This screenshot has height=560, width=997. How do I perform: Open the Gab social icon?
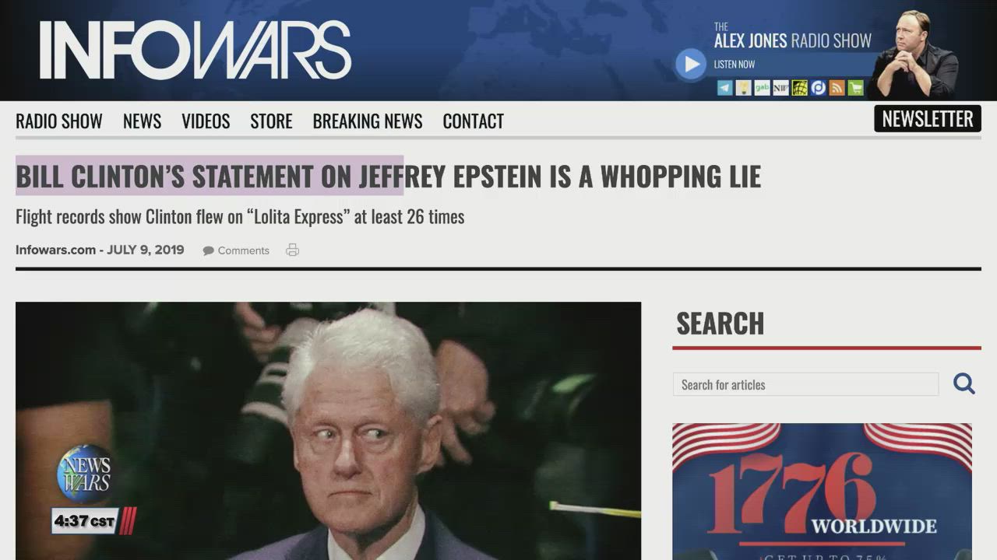point(763,88)
